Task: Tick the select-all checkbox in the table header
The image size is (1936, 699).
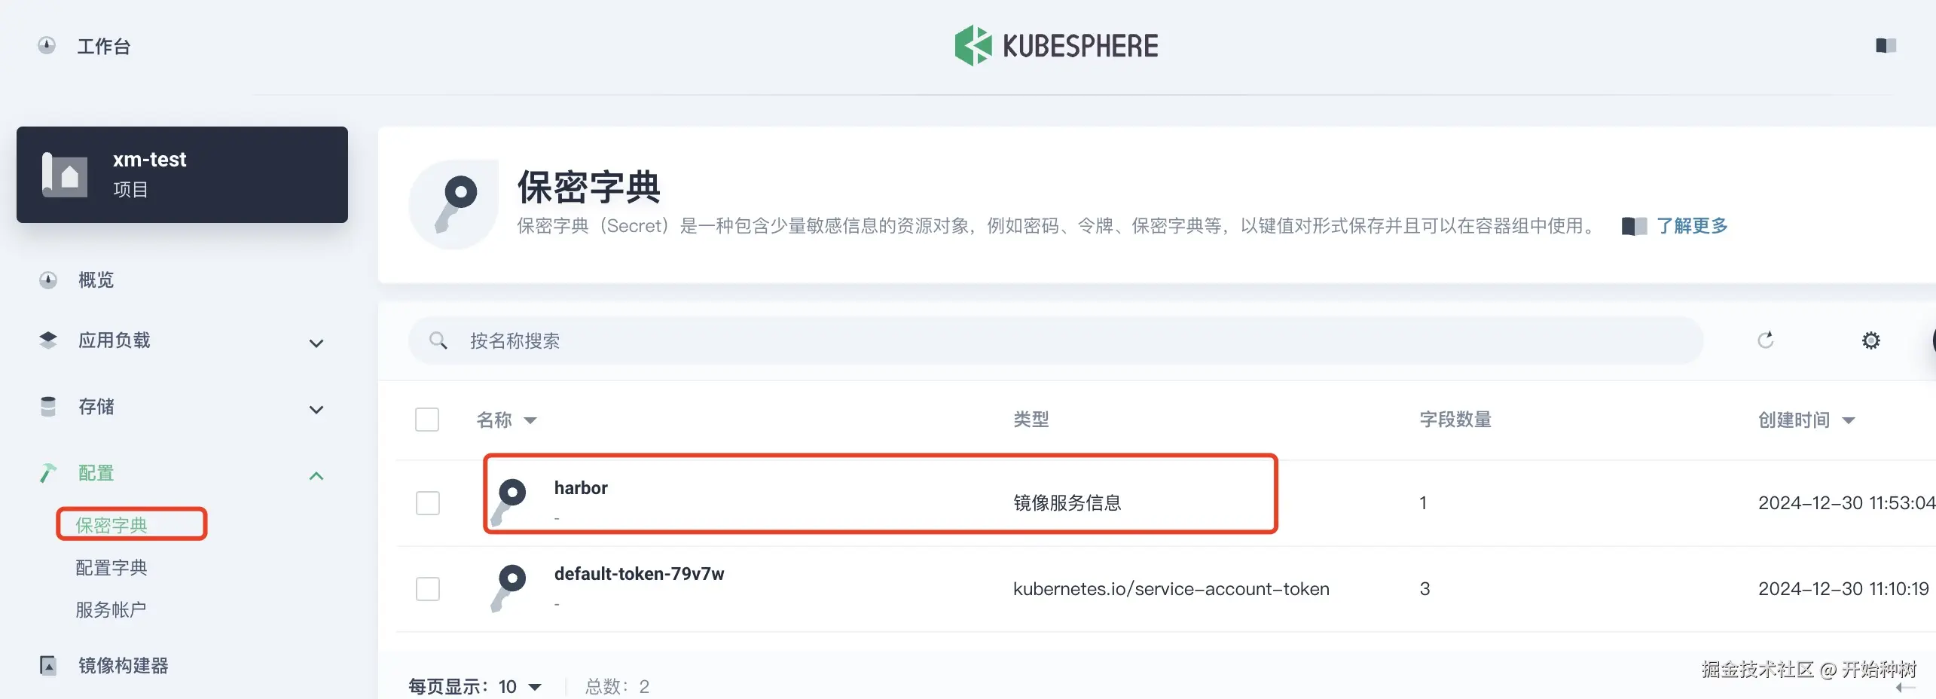Action: pos(427,420)
